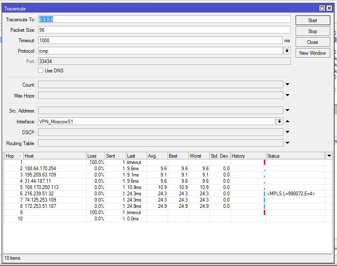Open the table columns dropdown menu
The width and height of the screenshot is (337, 266).
(329, 156)
